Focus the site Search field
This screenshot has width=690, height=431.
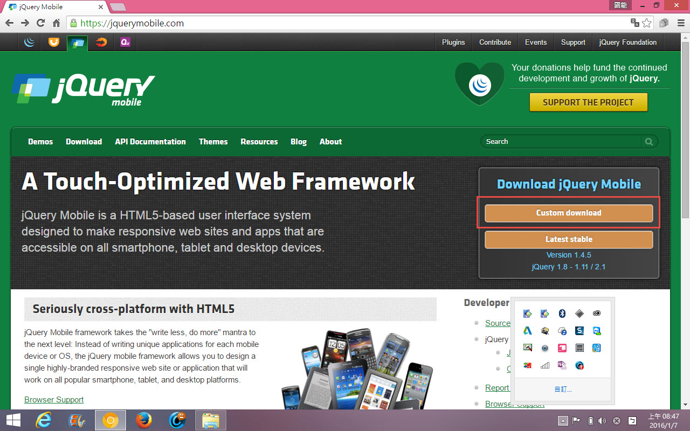pos(561,142)
